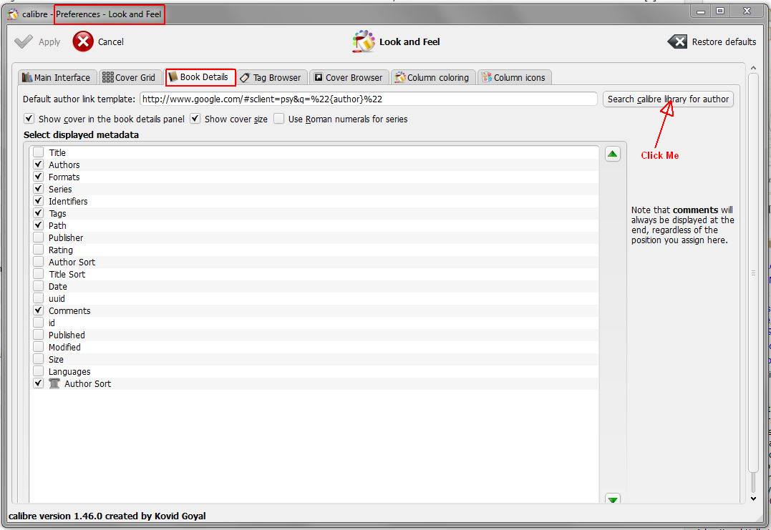This screenshot has height=530, width=771.
Task: Check the Languages metadata checkbox
Action: point(39,371)
